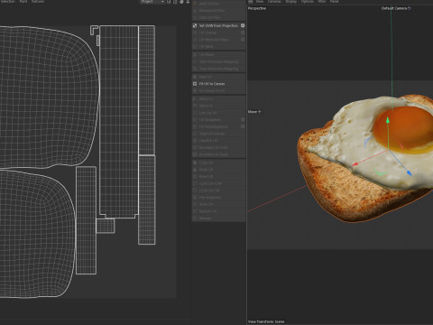This screenshot has width=433, height=325.
Task: Click the orange egg yolk on model
Action: click(x=404, y=129)
